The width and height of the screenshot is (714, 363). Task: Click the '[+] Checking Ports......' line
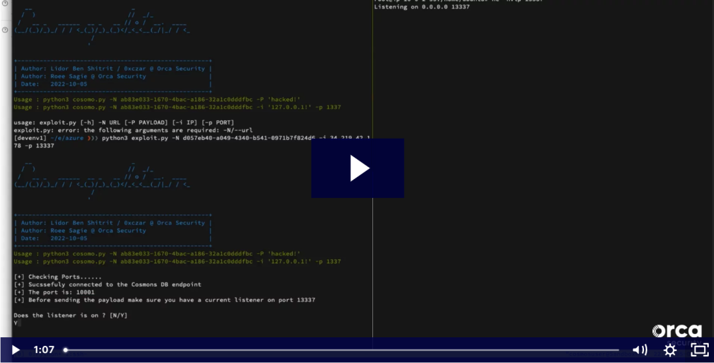pyautogui.click(x=58, y=277)
